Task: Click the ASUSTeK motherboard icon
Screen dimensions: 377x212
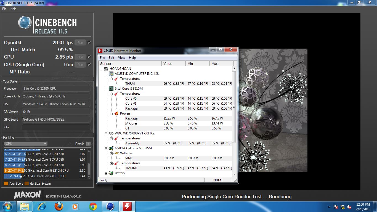Action: 111,74
